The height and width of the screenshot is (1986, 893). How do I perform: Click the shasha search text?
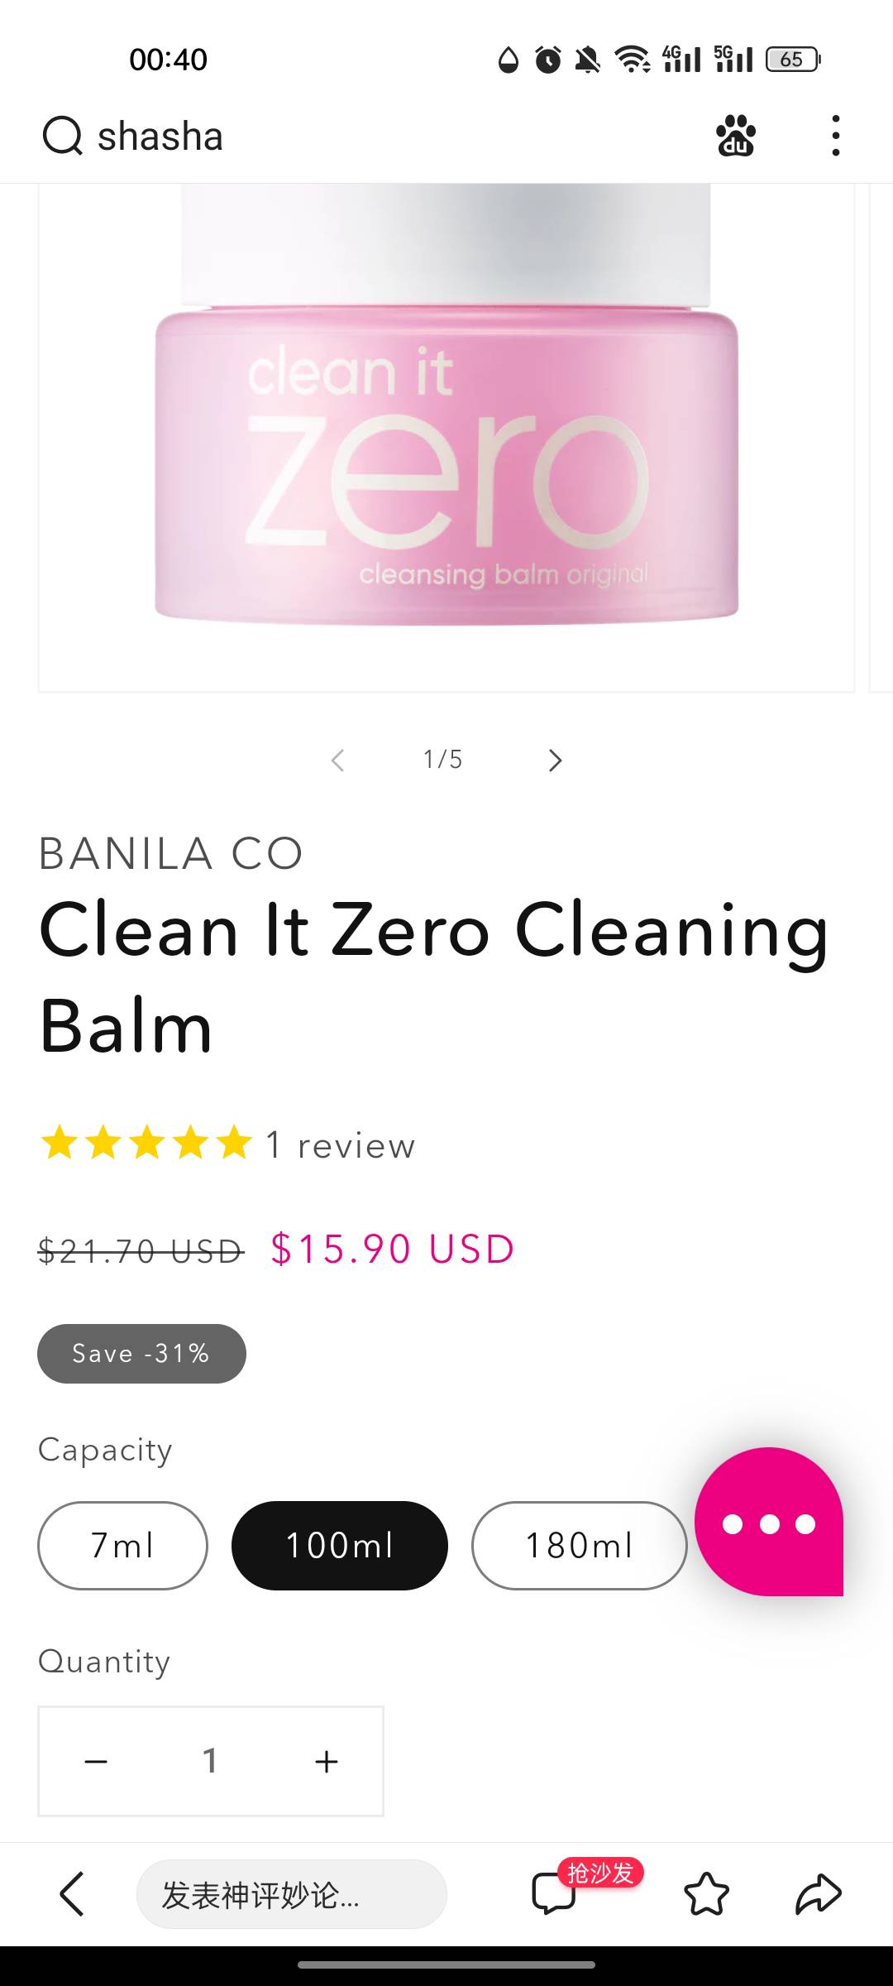point(160,136)
